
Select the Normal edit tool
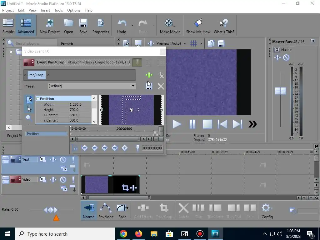89,211
